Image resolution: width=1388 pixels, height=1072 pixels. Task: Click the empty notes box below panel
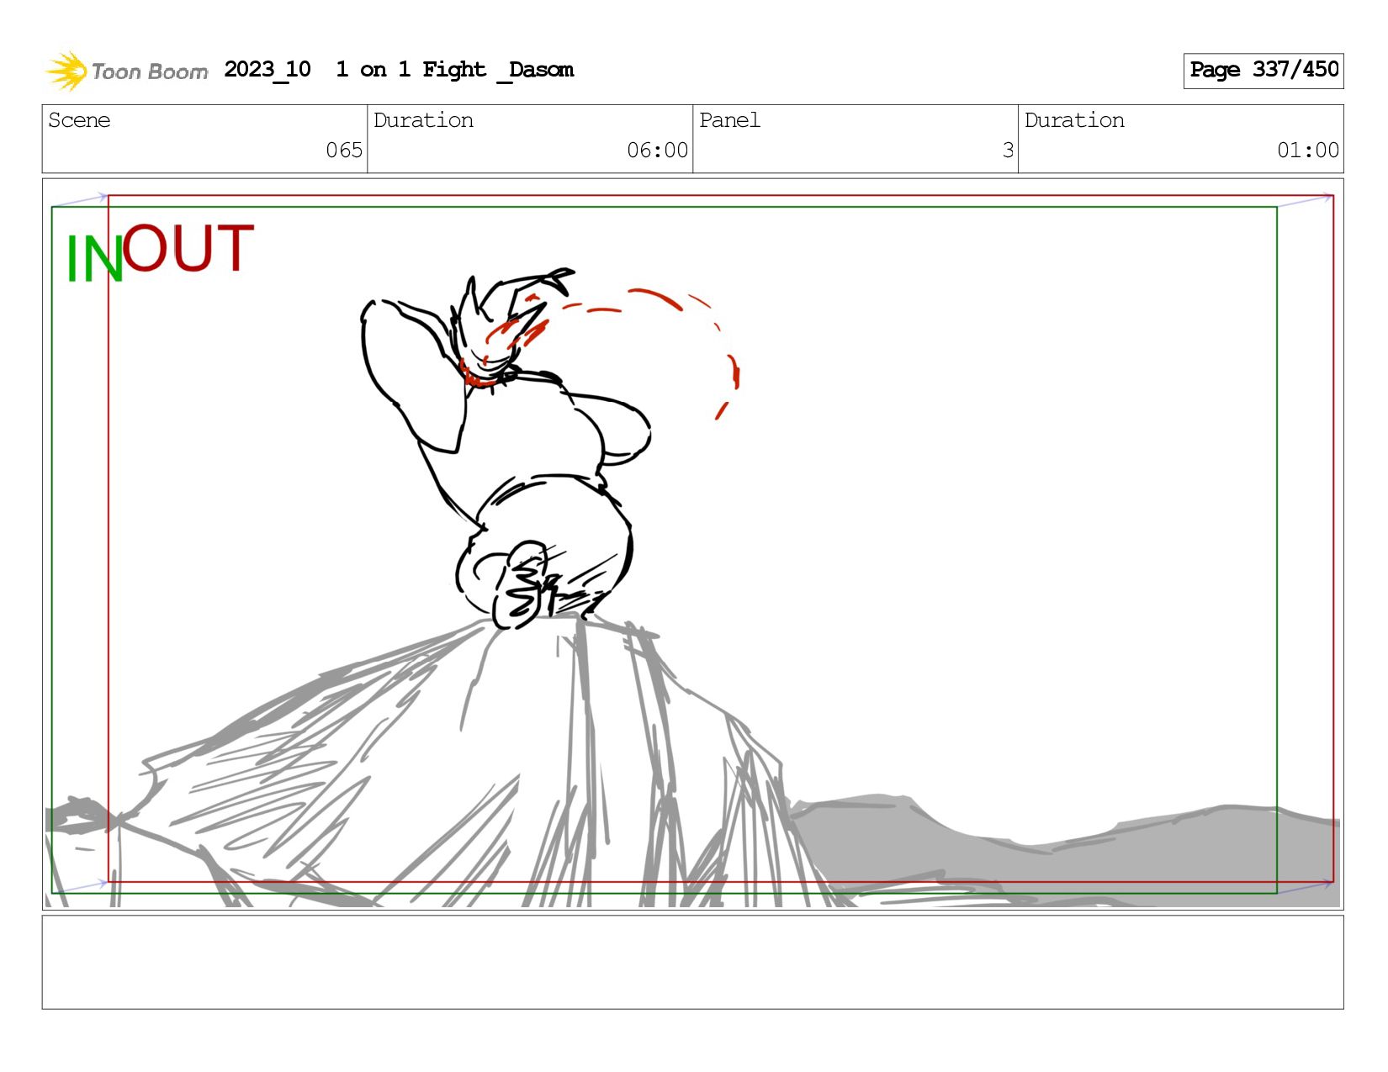click(693, 963)
